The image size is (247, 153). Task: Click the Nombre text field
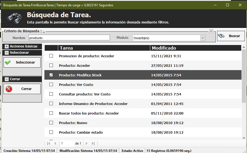[69, 38]
